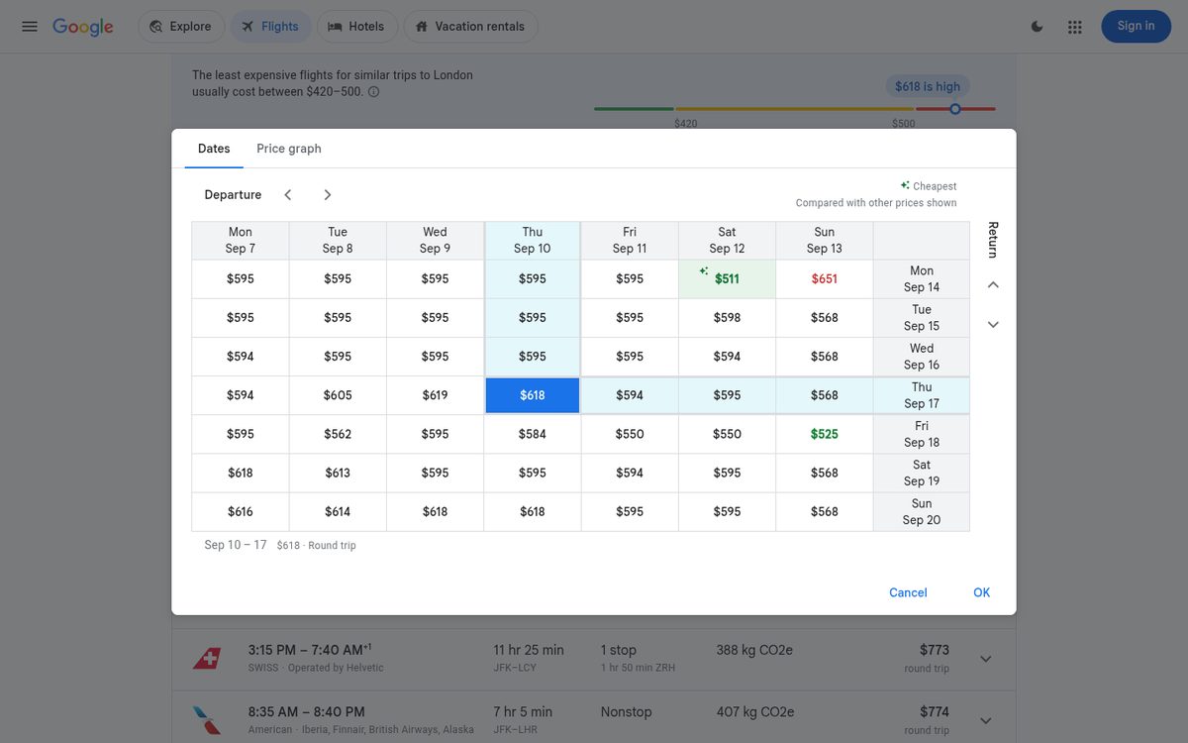Click the Thu Sep 17 return row header
1188x743 pixels.
(922, 395)
